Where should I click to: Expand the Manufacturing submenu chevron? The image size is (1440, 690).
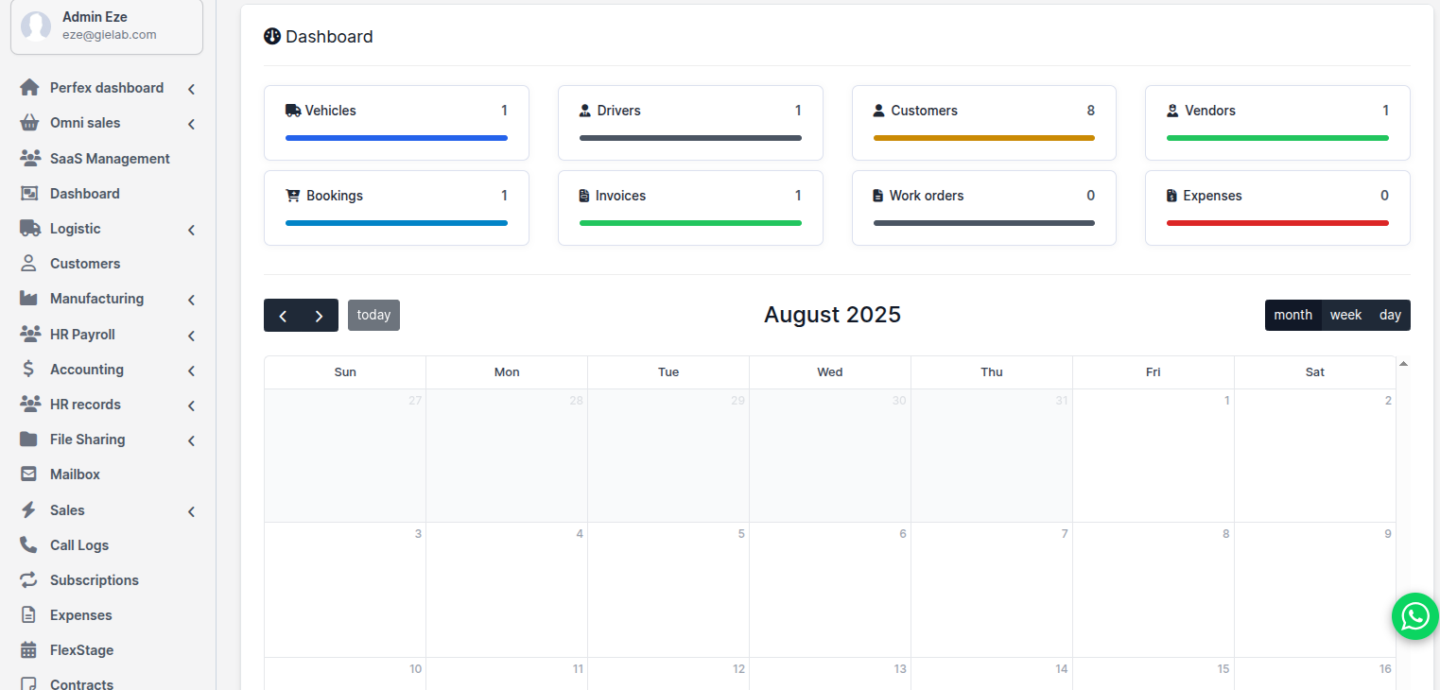coord(191,300)
